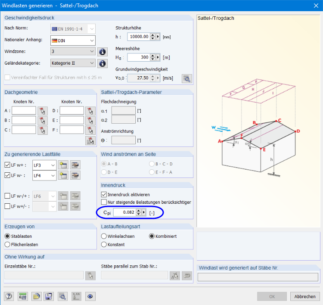Pick parallel member graphically
Screen dimensions: 323x305
(175, 276)
